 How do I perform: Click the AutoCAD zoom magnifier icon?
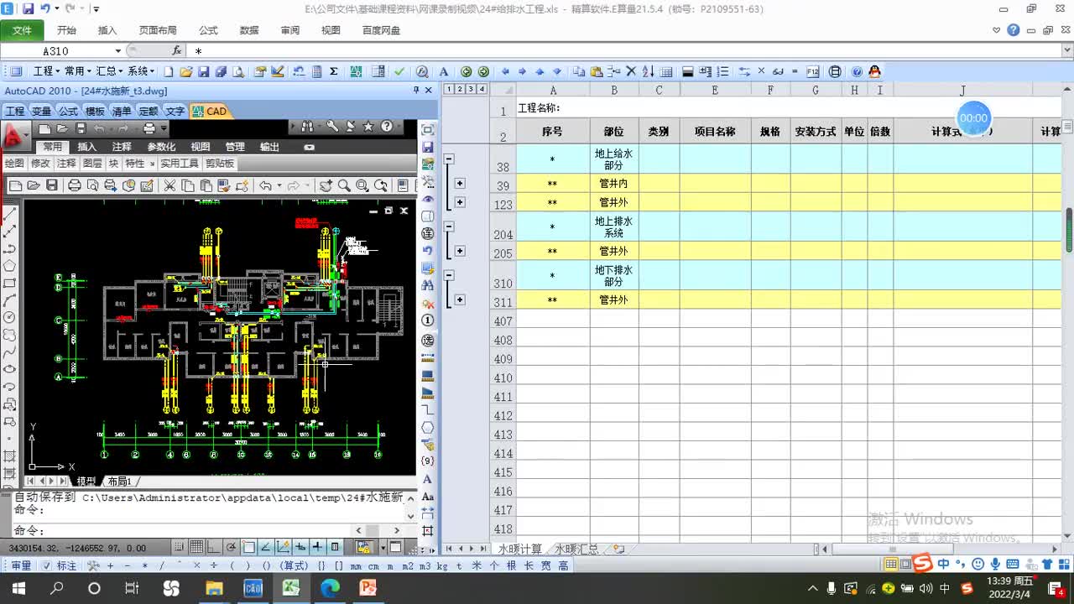pyautogui.click(x=344, y=185)
